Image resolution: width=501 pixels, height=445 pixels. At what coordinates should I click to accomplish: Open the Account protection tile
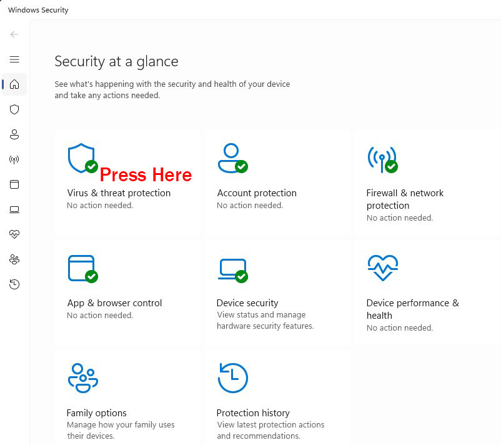click(x=277, y=182)
